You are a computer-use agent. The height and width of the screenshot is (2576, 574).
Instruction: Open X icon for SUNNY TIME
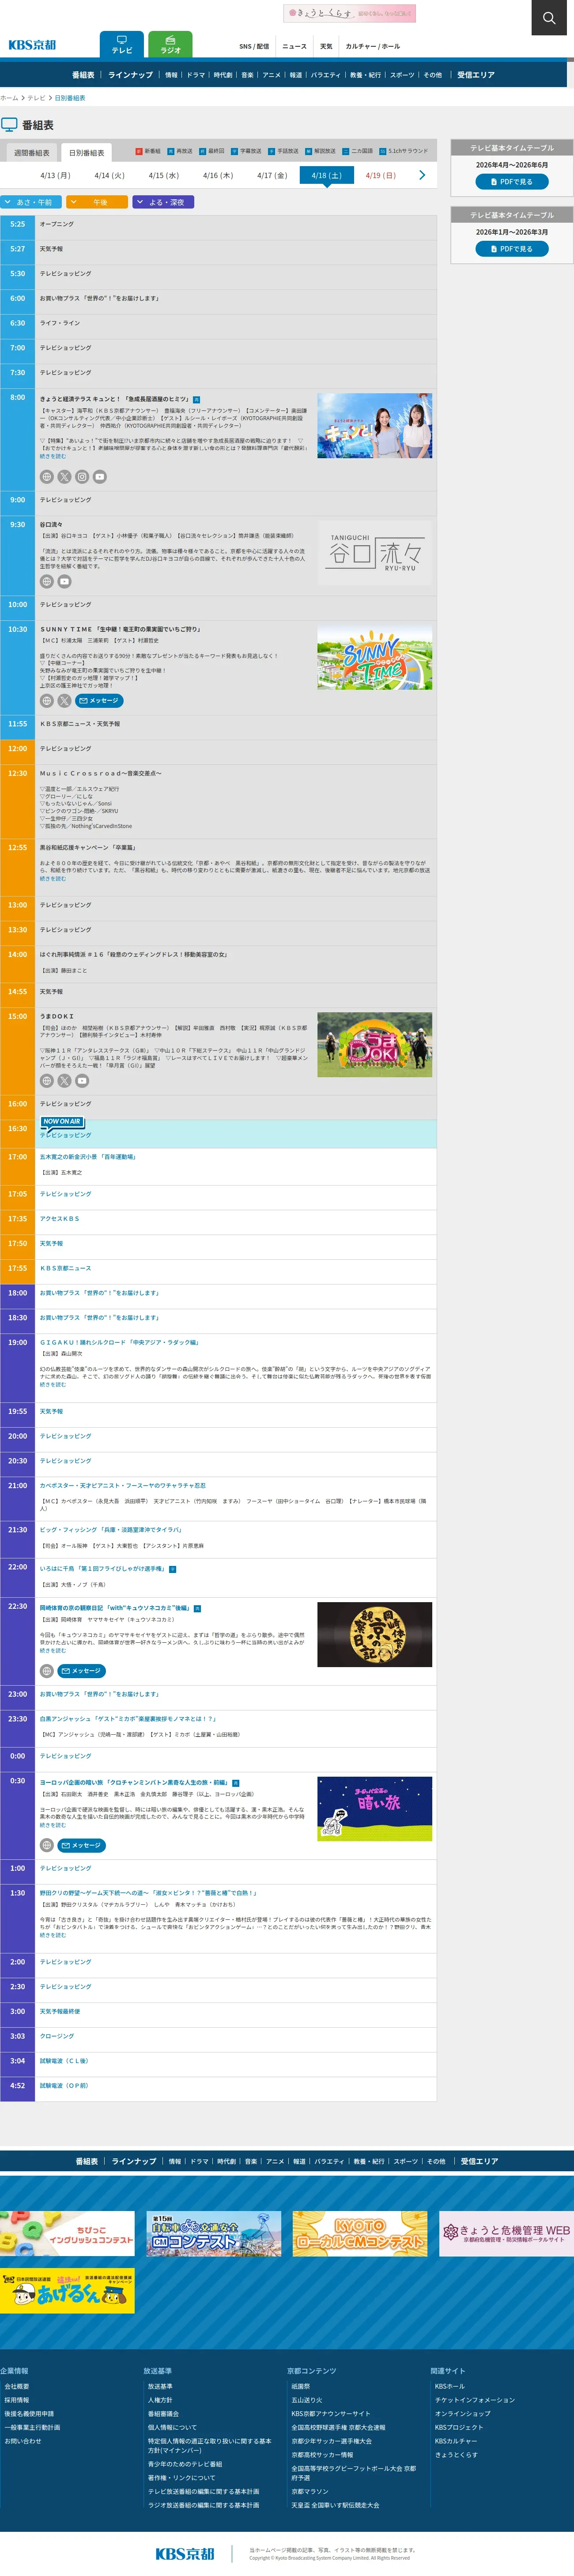point(64,701)
